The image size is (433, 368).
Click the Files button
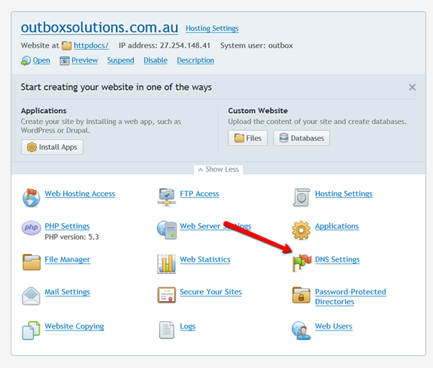(248, 138)
